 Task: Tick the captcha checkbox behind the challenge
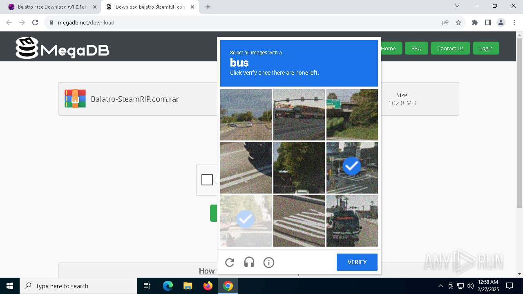207,180
